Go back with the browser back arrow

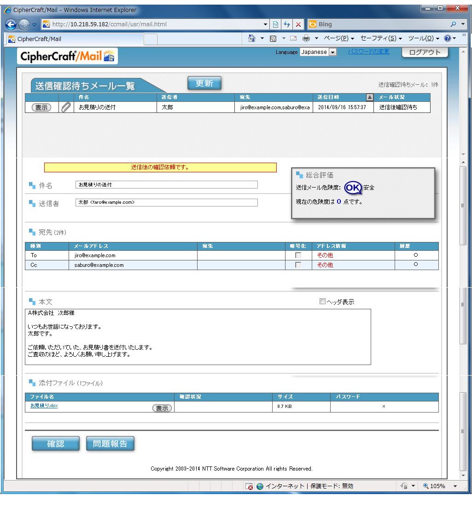pos(11,24)
